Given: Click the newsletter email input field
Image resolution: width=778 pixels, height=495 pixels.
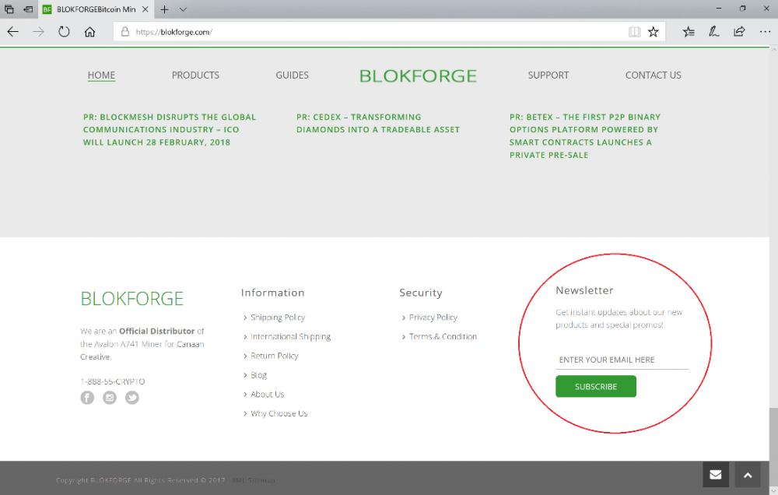Looking at the screenshot, I should (622, 360).
